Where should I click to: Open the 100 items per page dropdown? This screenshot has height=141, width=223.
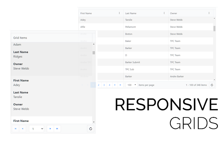tap(131, 85)
